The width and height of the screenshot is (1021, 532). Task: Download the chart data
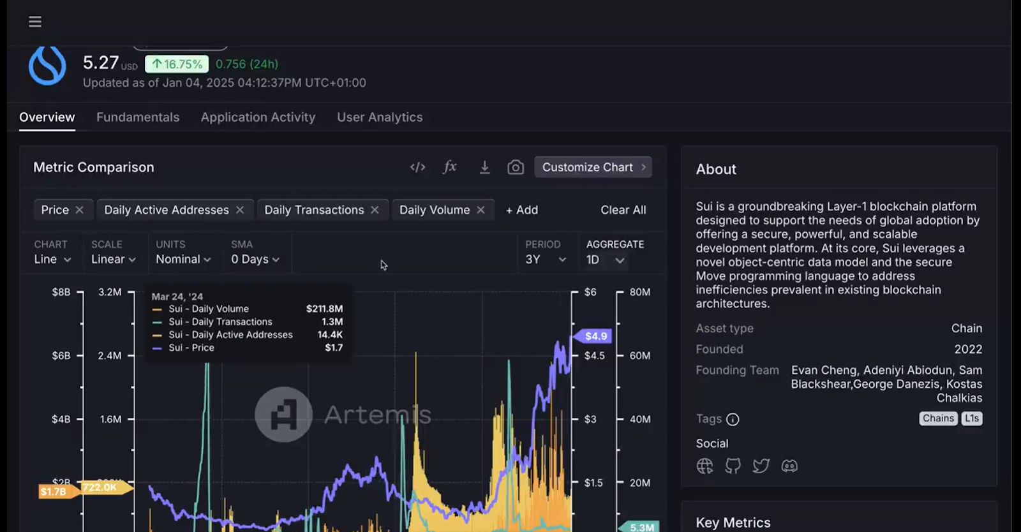[485, 167]
